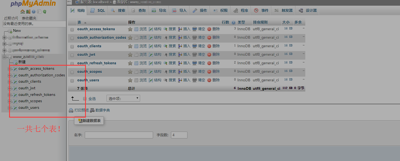400x161 pixels.
Task: Expand oauth_clients in sidebar tree
Action: click(9, 82)
